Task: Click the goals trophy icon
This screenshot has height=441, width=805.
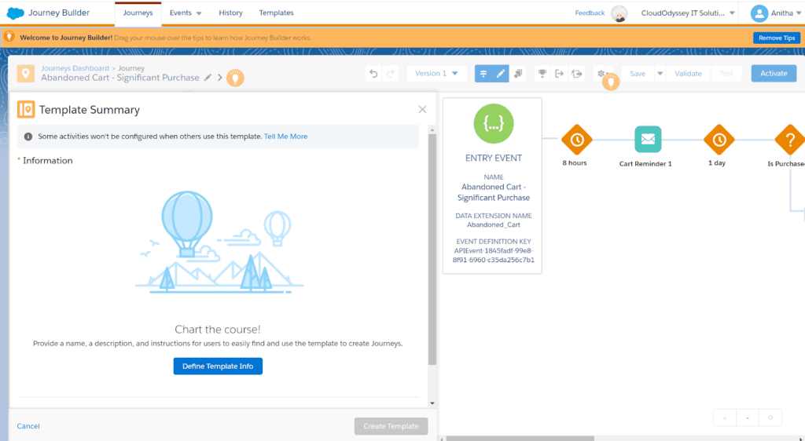Action: tap(541, 74)
